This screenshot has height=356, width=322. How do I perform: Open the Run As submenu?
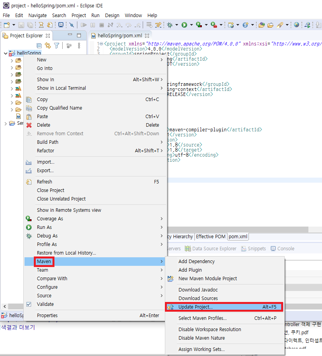click(95, 227)
